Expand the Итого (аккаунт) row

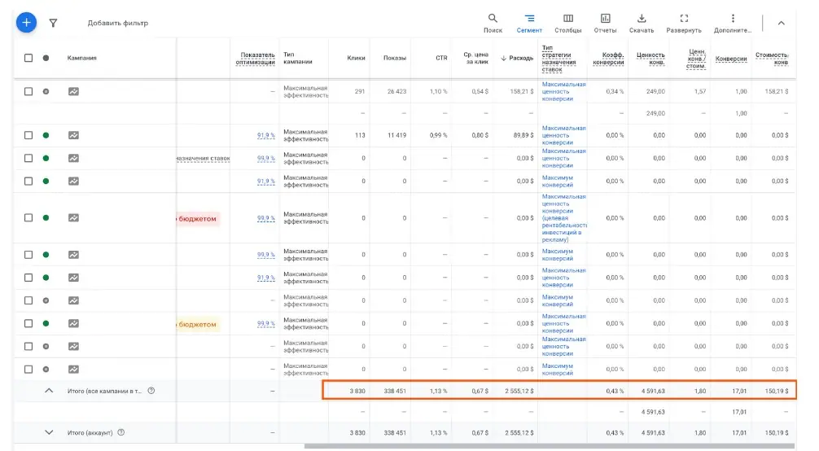pos(48,432)
